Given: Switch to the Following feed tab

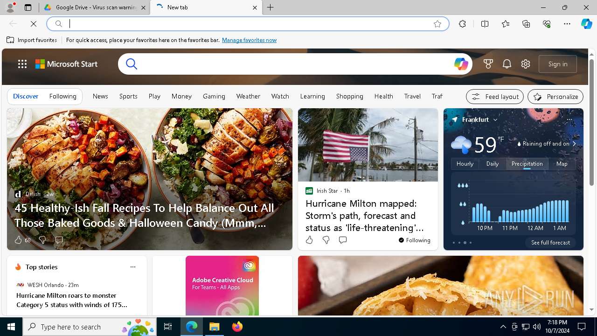Looking at the screenshot, I should (63, 96).
